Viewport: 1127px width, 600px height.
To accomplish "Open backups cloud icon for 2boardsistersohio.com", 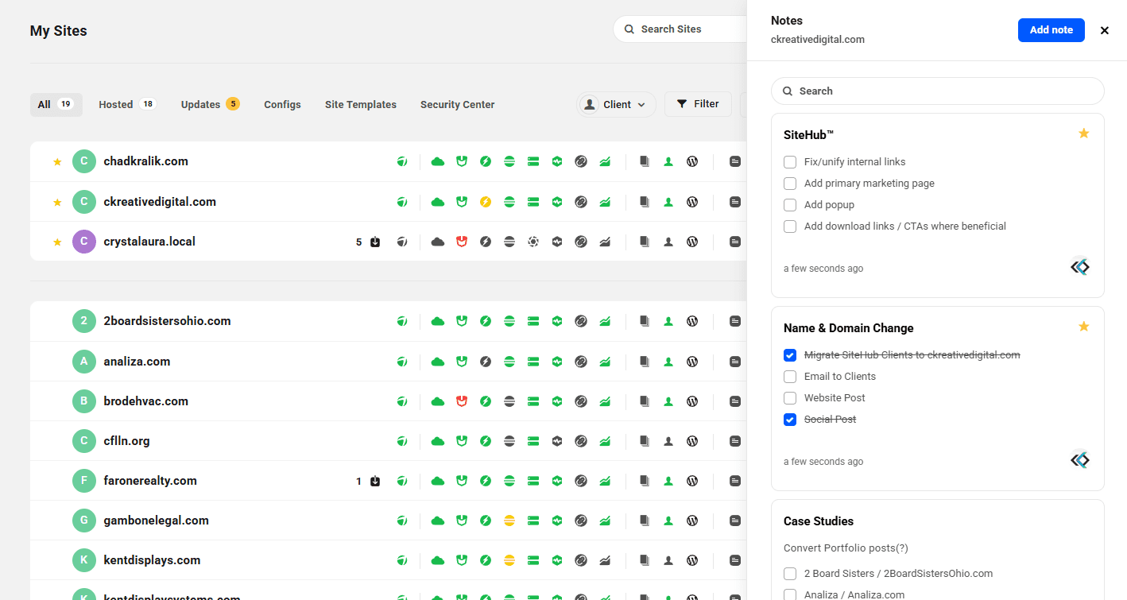I will point(437,321).
